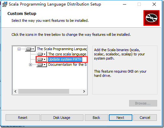
Task: Click the Reset button
Action: (23, 118)
